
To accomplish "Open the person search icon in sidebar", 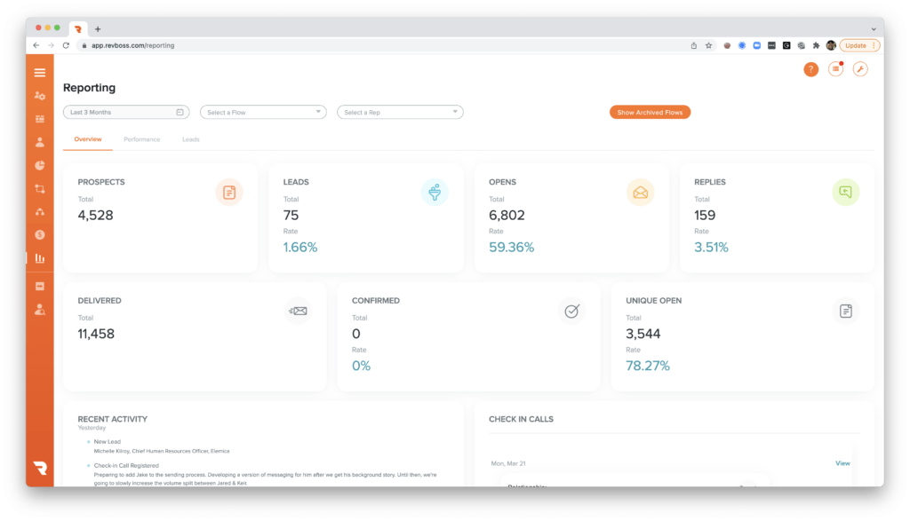I will (39, 310).
